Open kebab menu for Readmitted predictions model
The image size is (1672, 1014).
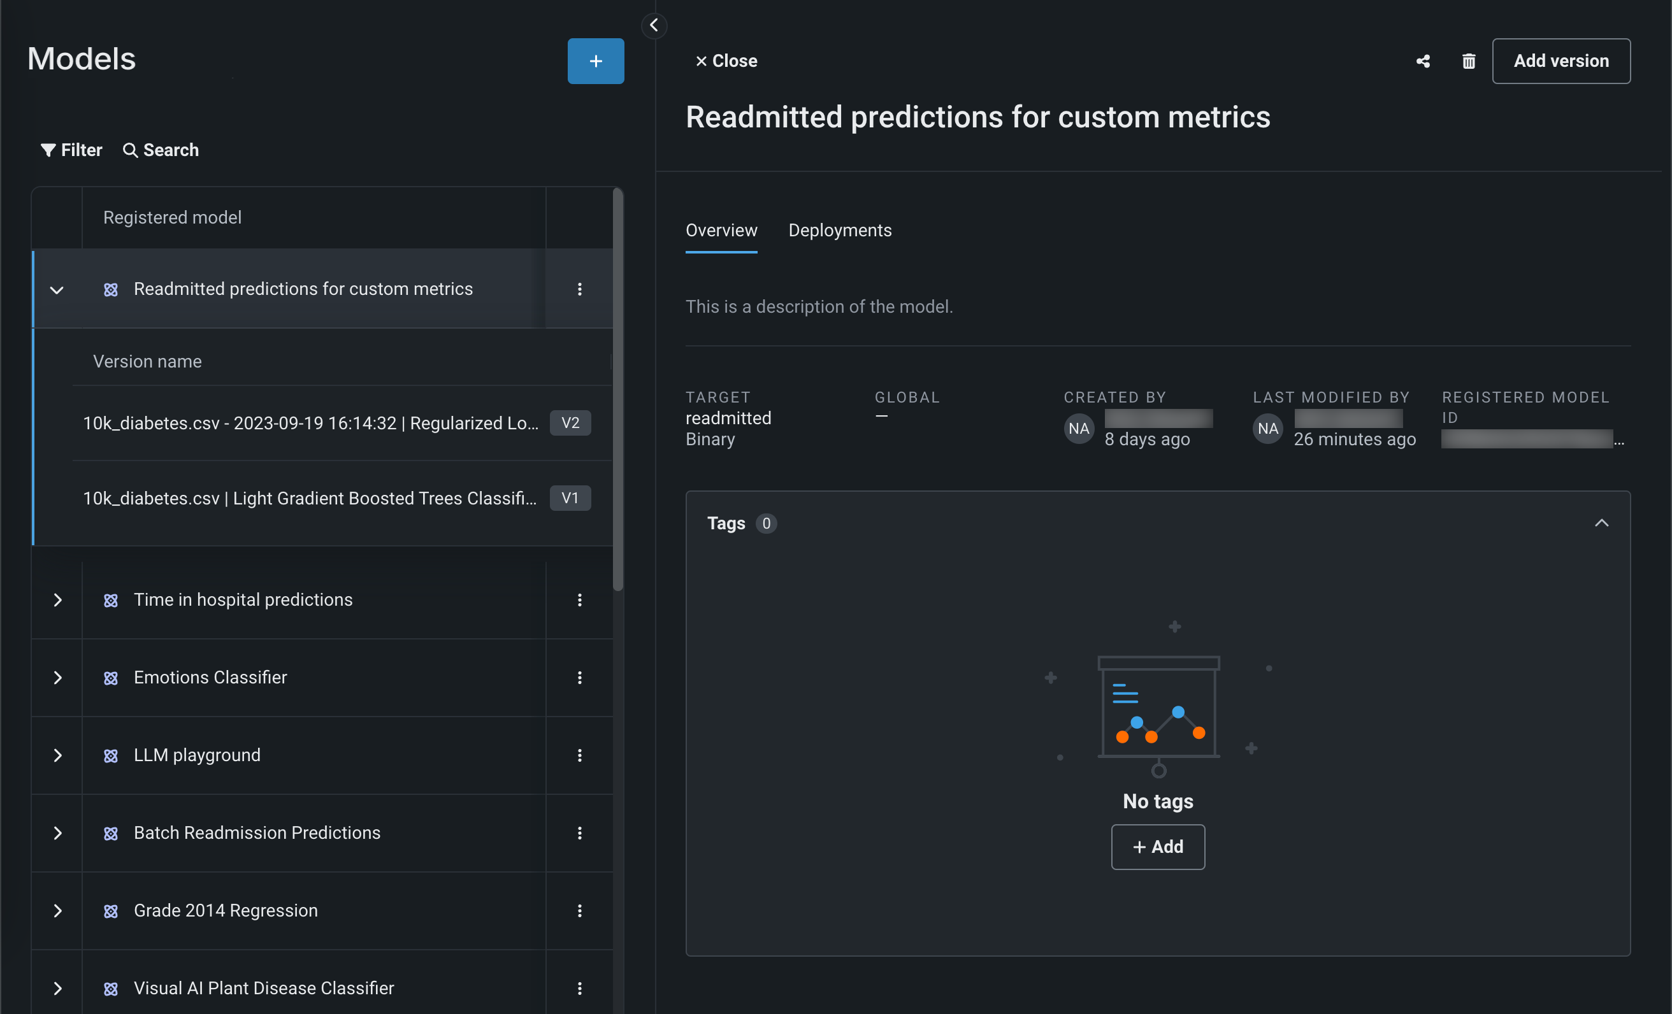[x=579, y=289]
